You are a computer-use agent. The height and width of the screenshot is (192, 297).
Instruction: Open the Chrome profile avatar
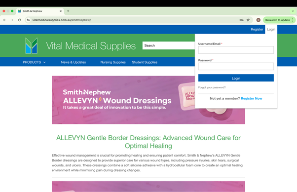coord(258,20)
